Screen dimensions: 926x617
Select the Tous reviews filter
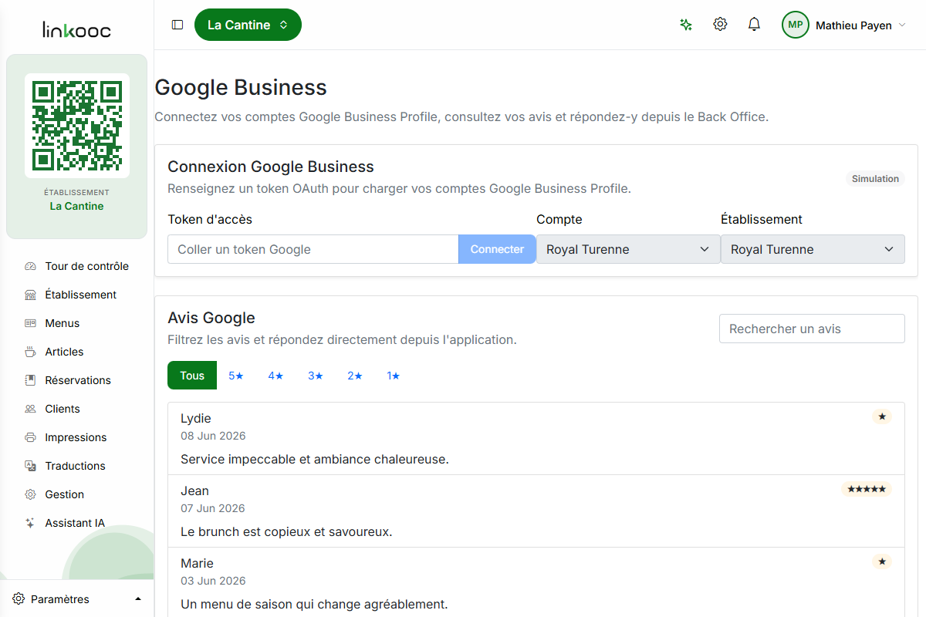(x=192, y=376)
